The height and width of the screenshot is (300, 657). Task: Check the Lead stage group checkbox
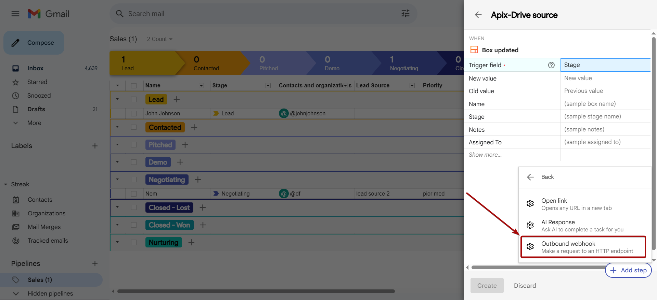point(134,99)
